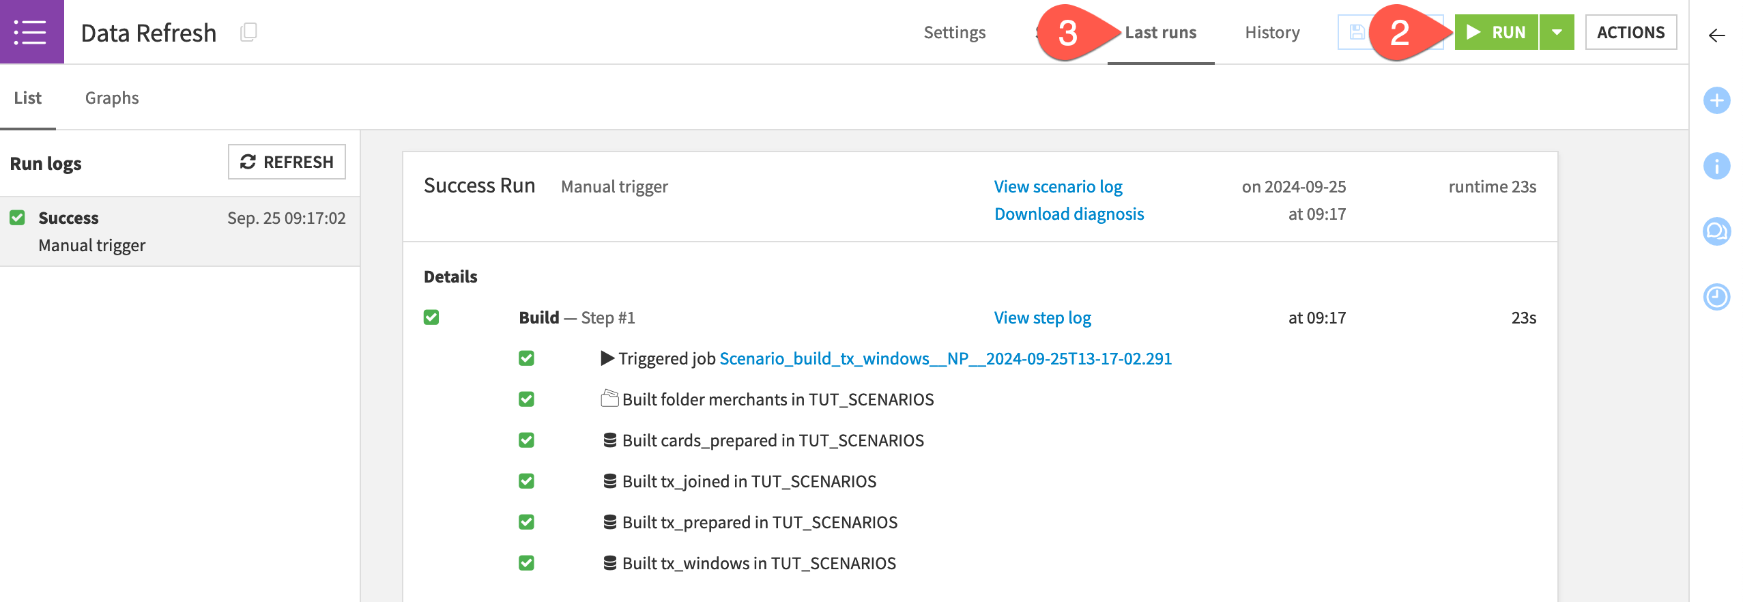Screen dimensions: 1743x602
Task: Click the blue plus icon in sidebar
Action: click(x=1716, y=101)
